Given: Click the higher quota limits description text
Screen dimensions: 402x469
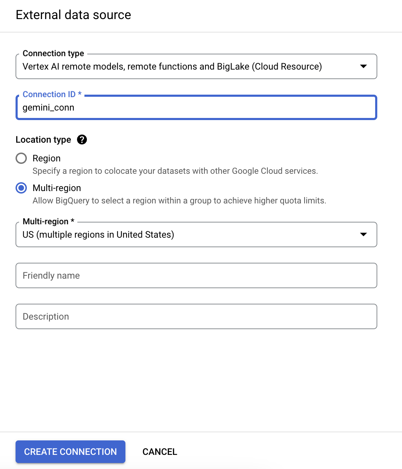Looking at the screenshot, I should pyautogui.click(x=179, y=201).
